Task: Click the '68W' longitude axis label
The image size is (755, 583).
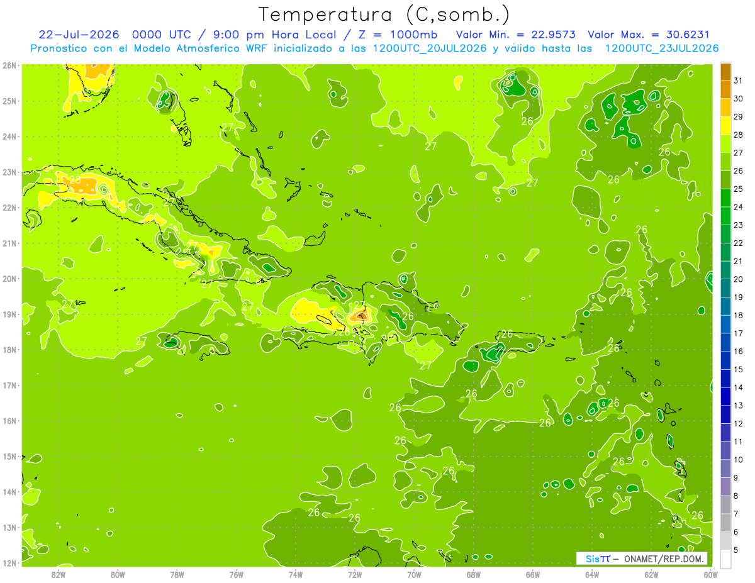Action: [x=474, y=574]
